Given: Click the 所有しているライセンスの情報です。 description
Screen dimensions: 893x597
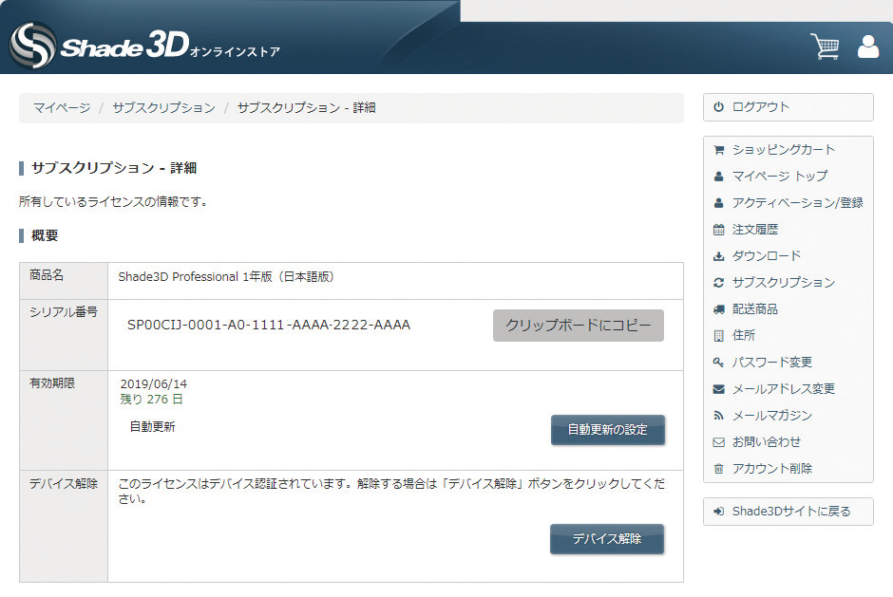Looking at the screenshot, I should coord(113,202).
